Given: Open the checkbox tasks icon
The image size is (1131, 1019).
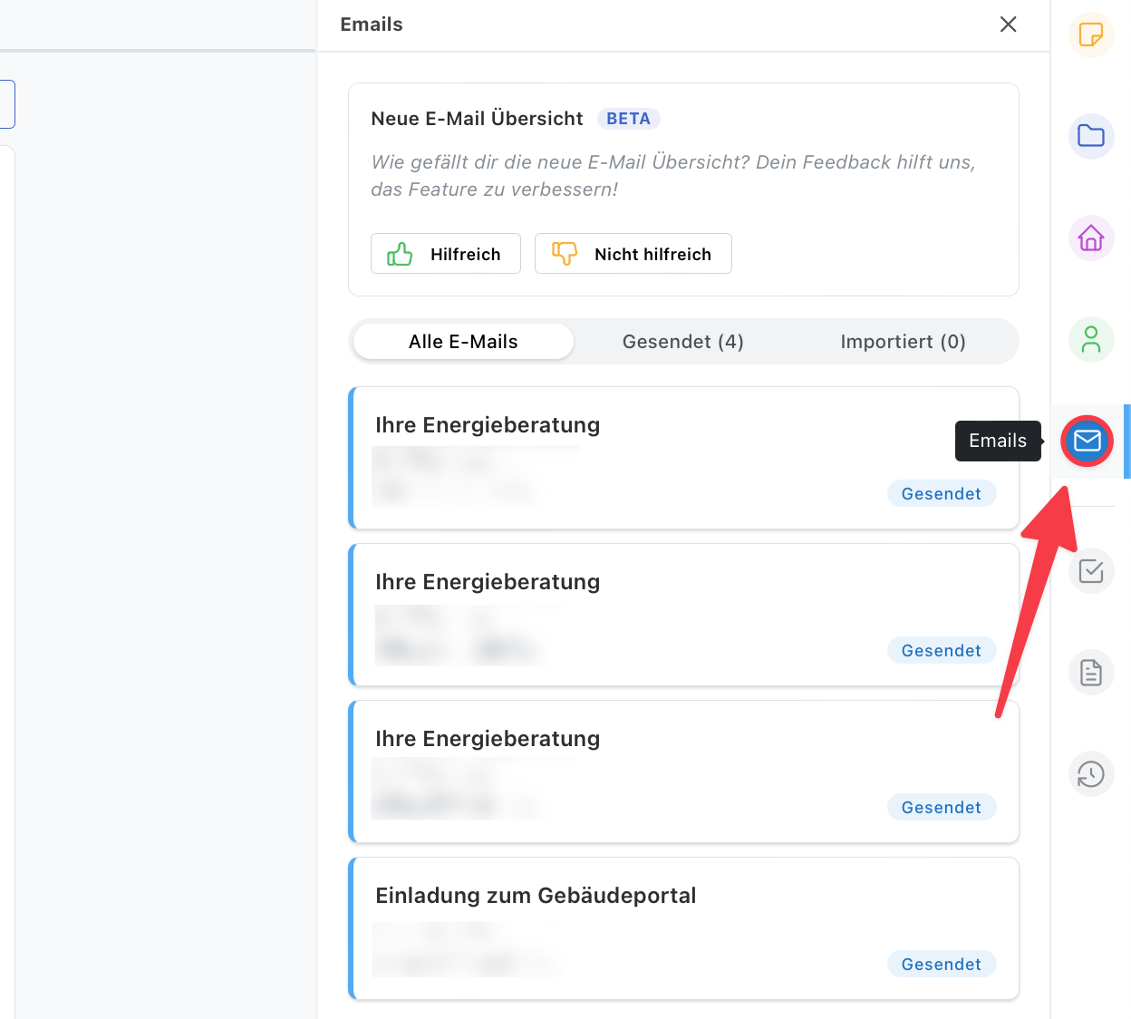Looking at the screenshot, I should 1091,571.
